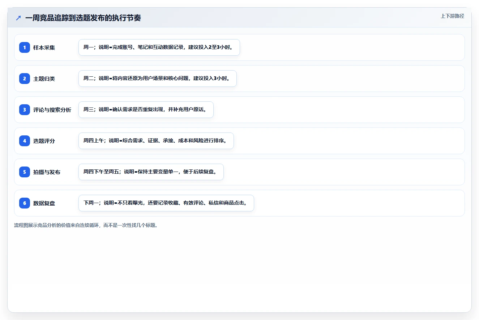The height and width of the screenshot is (320, 479).
Task: Click the step 4 number badge
Action: tap(25, 141)
